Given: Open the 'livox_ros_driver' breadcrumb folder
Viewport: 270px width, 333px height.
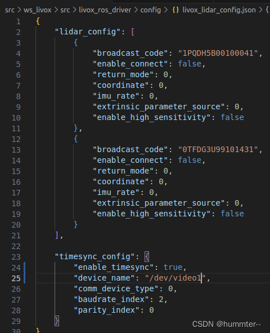Looking at the screenshot, I should point(105,10).
